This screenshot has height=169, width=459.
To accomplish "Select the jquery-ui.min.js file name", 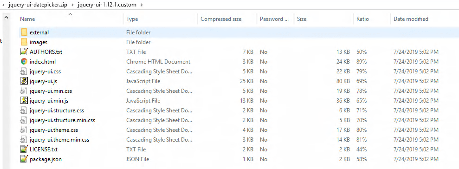I will pyautogui.click(x=49, y=101).
